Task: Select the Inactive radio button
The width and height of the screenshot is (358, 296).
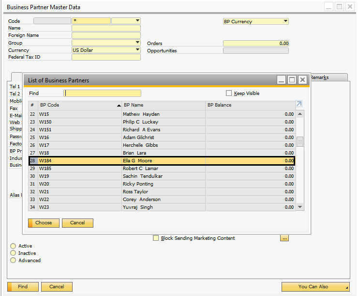Action: tap(13, 253)
